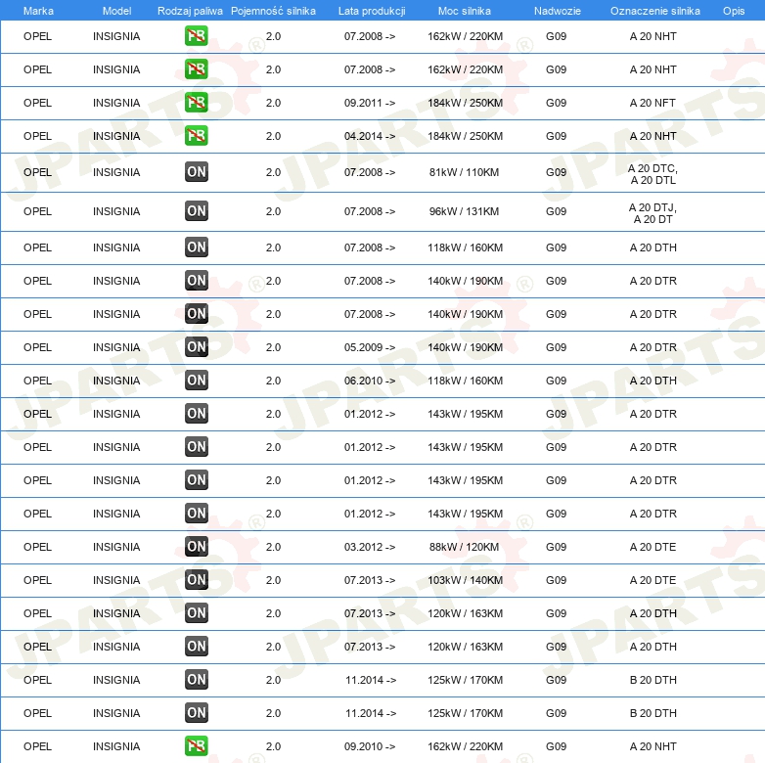Viewport: 765px width, 763px height.
Task: Click the A 20 DTJ, A 20 DT engine cell
Action: tap(652, 212)
